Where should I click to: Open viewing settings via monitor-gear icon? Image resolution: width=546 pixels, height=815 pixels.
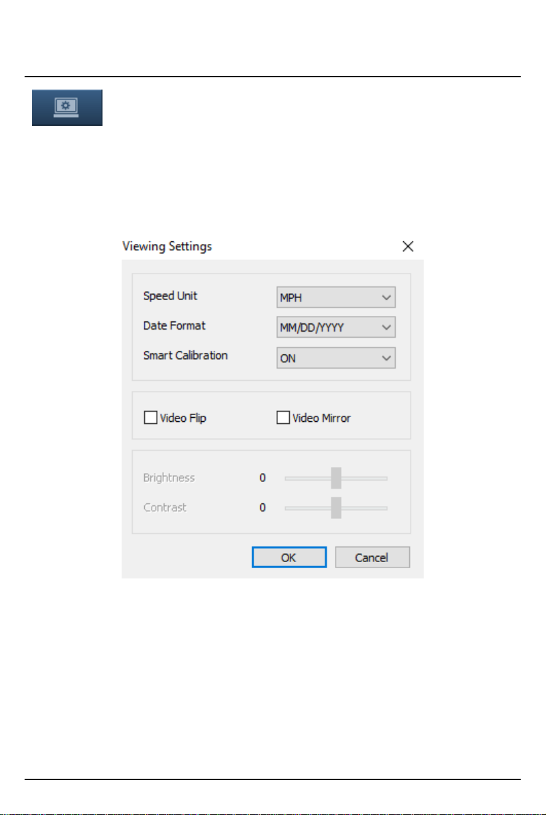pos(67,107)
